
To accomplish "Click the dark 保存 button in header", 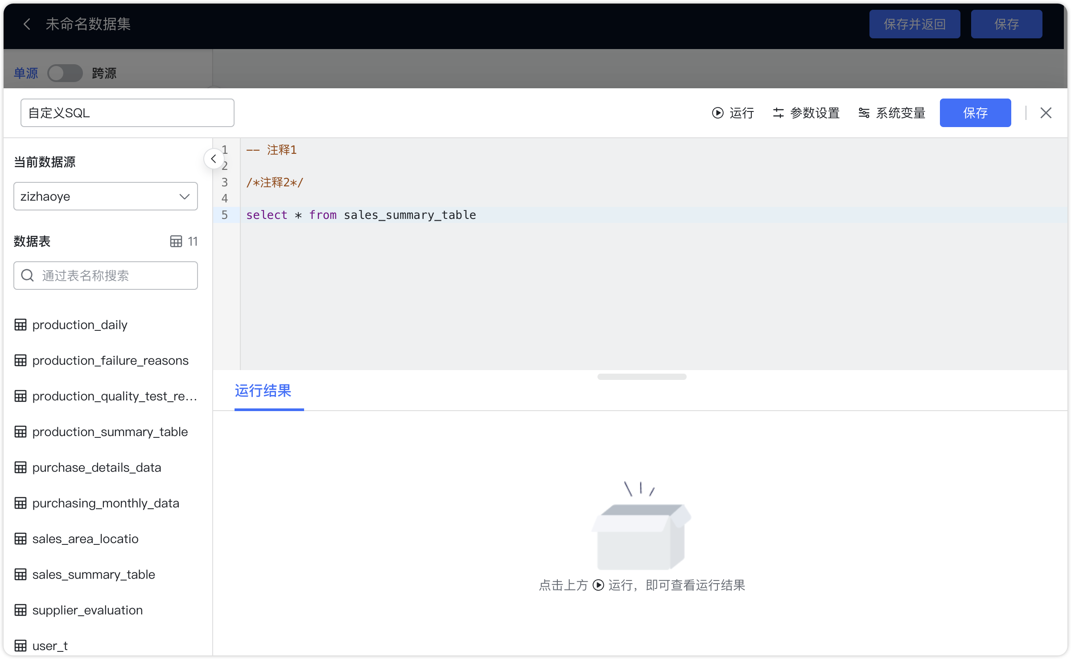I will 1006,24.
